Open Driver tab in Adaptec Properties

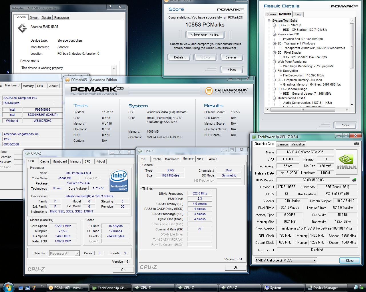click(x=34, y=18)
